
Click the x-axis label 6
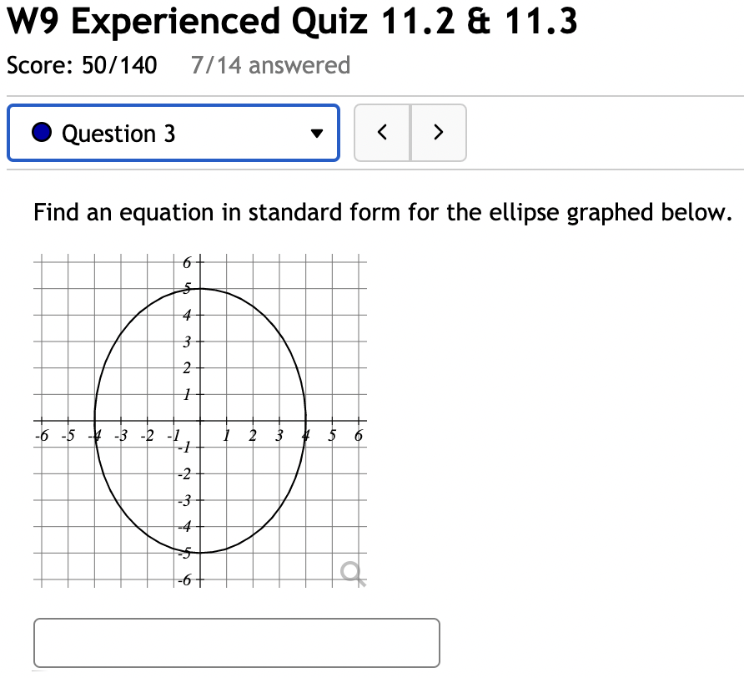tap(359, 435)
